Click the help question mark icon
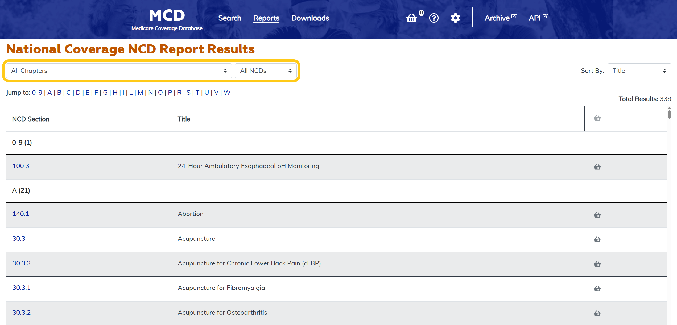Image resolution: width=677 pixels, height=325 pixels. (434, 18)
